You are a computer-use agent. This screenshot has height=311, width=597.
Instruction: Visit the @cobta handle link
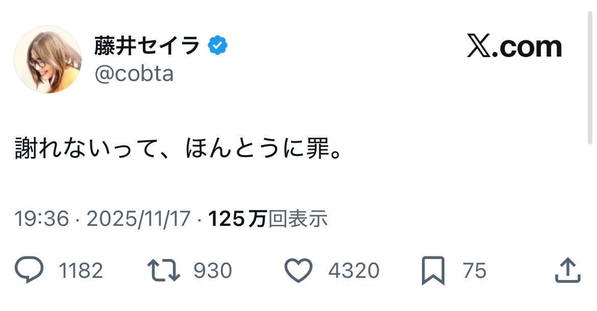tap(134, 74)
